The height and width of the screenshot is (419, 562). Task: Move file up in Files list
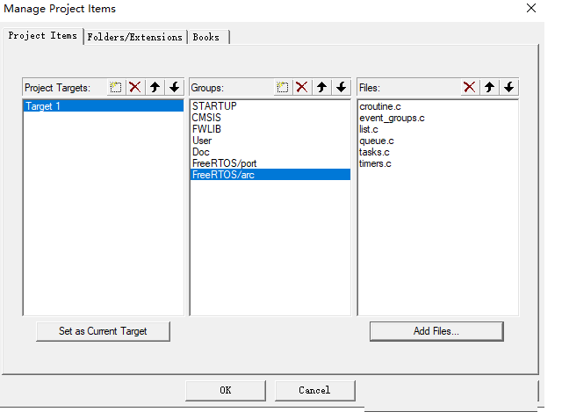(x=489, y=87)
